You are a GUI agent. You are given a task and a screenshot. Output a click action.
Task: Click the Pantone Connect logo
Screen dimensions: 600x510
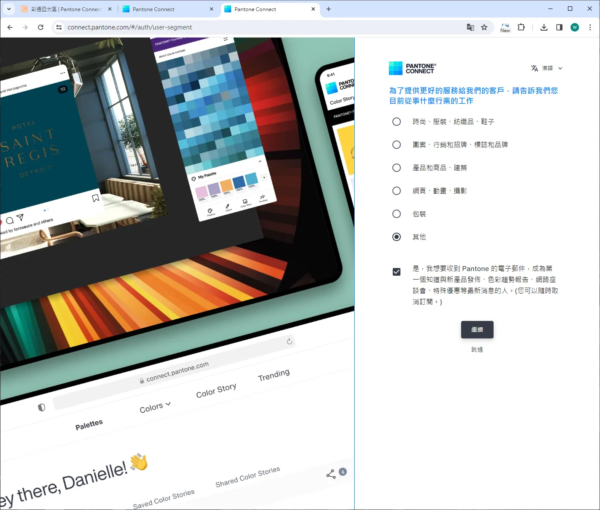coord(412,67)
